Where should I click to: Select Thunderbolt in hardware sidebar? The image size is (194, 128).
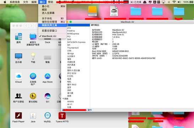[73, 48]
